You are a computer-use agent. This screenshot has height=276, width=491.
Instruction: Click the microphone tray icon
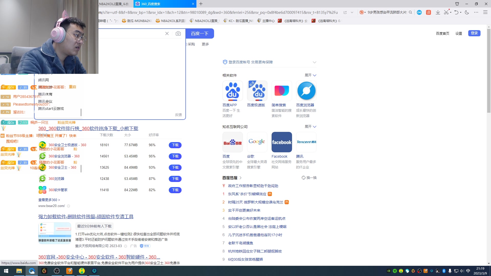pyautogui.click(x=450, y=271)
